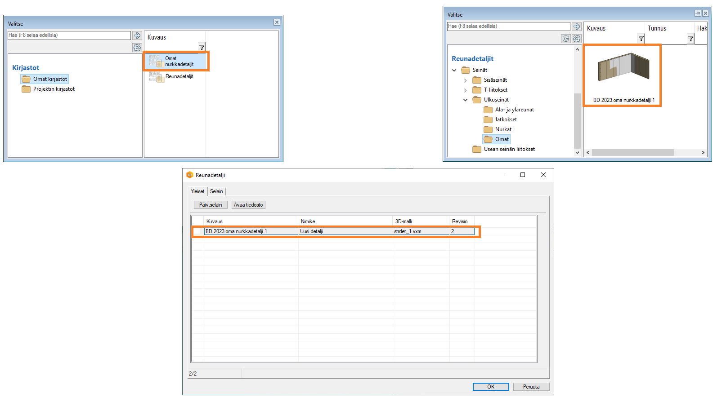Open settings gear in the Kirjastot dialog
Viewport: 722px width, 398px height.
point(137,47)
